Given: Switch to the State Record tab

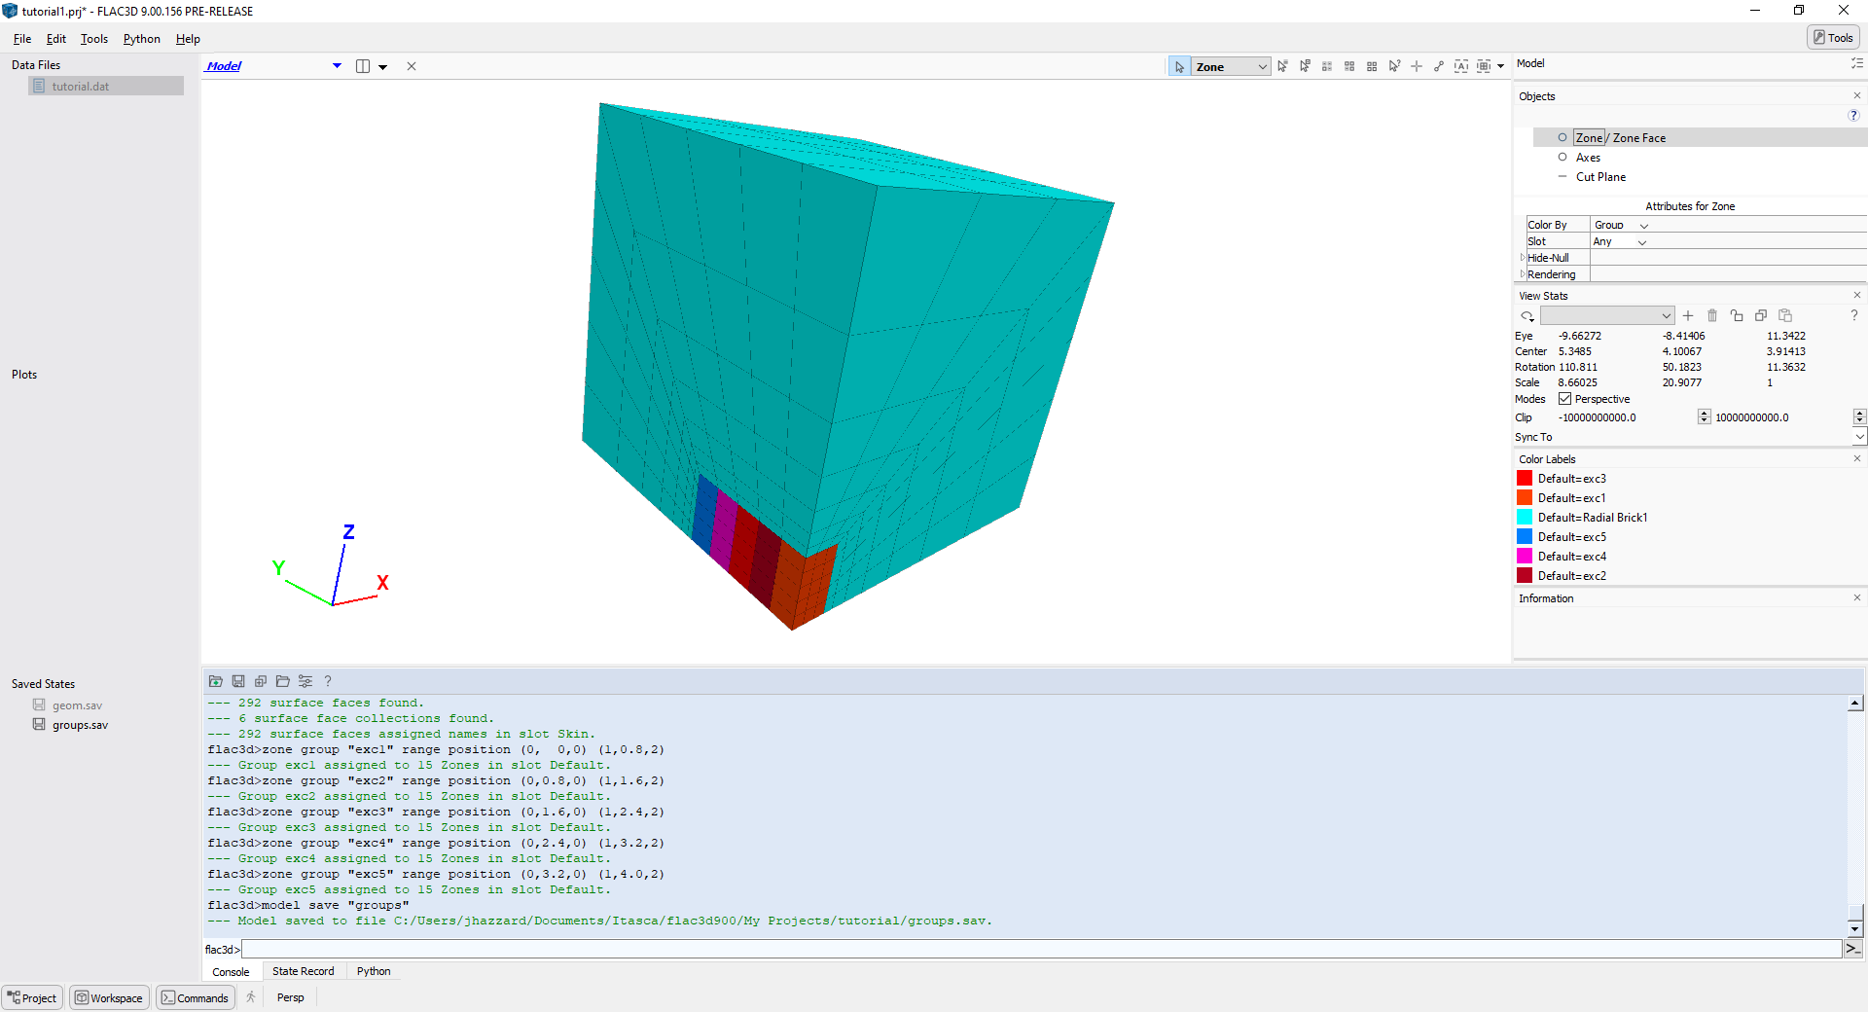Looking at the screenshot, I should [x=303, y=971].
